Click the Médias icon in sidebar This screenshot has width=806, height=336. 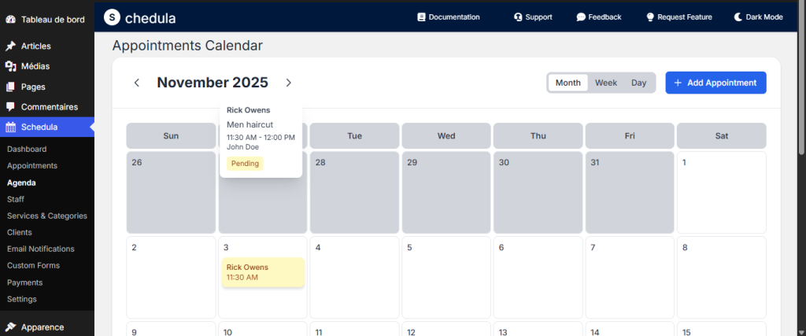coord(11,67)
